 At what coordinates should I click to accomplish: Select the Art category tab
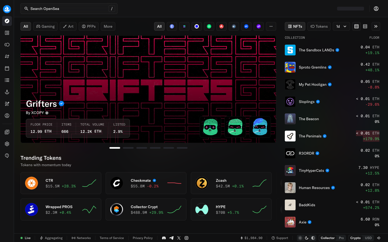[68, 26]
